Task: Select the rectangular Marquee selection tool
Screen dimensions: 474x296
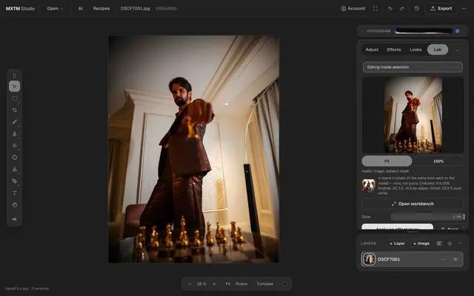Action: pyautogui.click(x=15, y=98)
